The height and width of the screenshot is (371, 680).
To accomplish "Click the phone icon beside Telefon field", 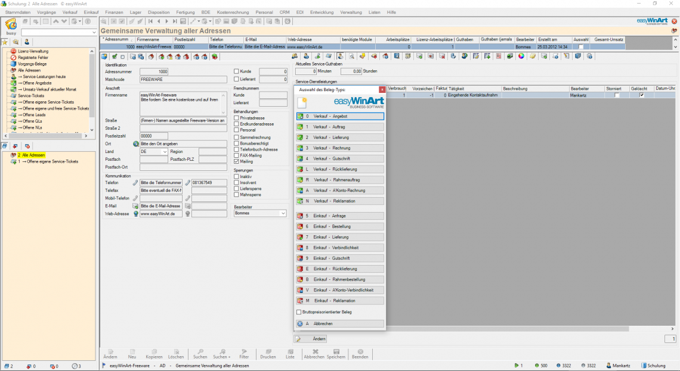I will click(135, 183).
